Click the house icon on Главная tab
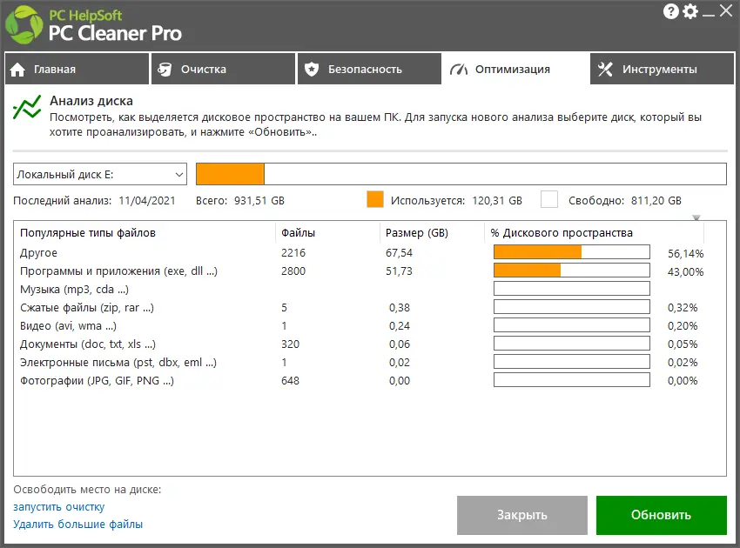The width and height of the screenshot is (740, 548). (x=17, y=70)
